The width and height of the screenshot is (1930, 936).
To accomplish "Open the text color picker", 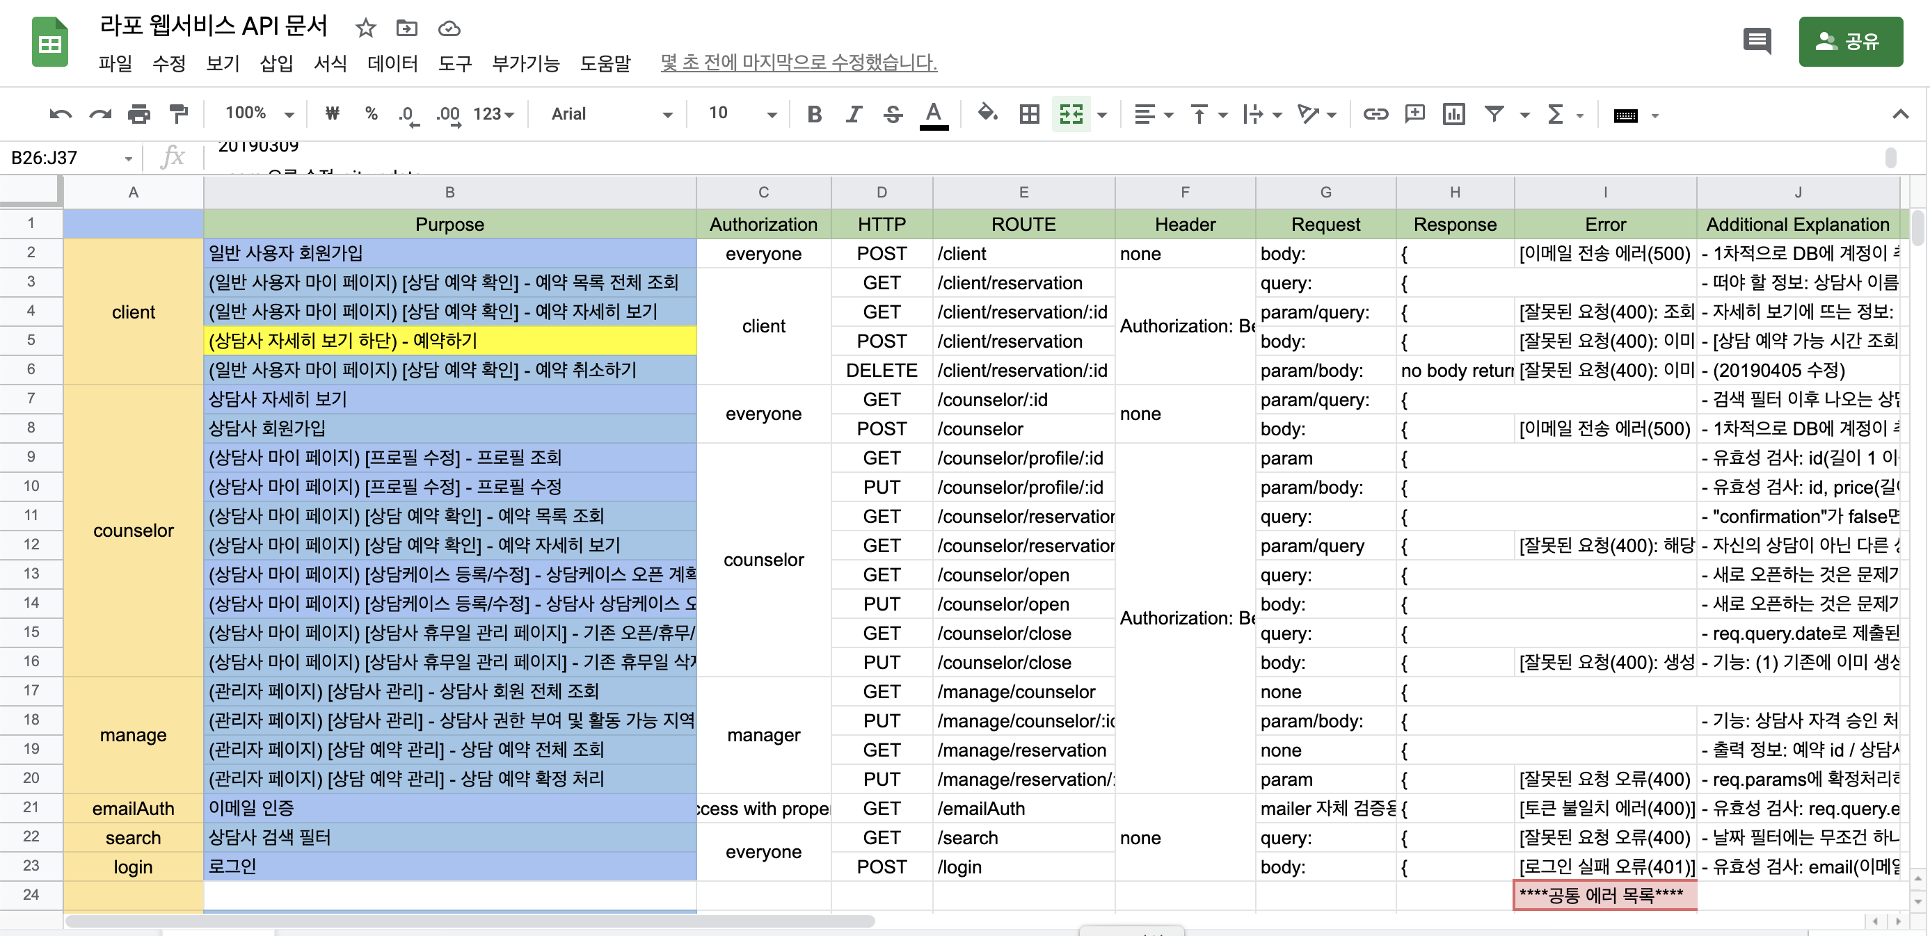I will 933,114.
